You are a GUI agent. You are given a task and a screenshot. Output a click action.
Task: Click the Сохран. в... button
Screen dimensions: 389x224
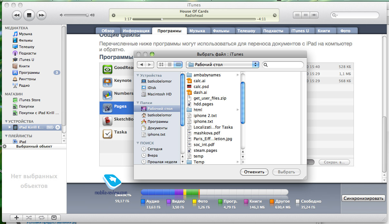pos(334,162)
